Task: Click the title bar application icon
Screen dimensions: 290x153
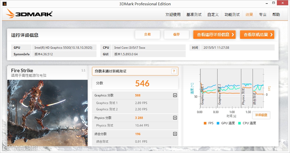Action: [5, 4]
